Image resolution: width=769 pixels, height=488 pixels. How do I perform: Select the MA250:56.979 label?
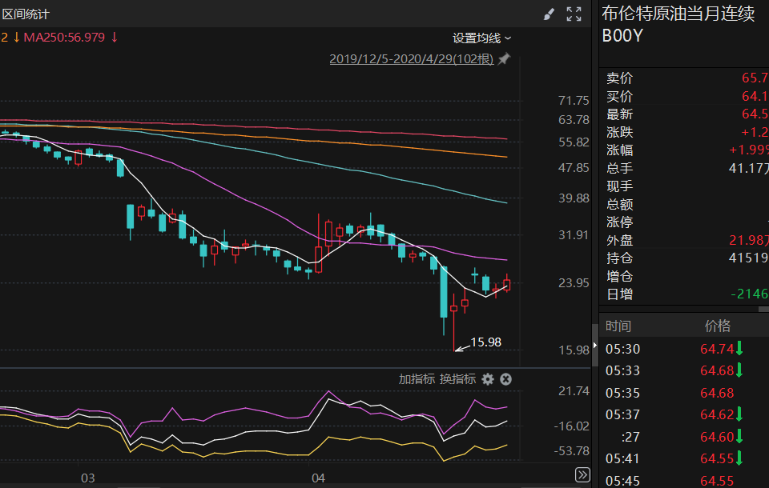[64, 38]
